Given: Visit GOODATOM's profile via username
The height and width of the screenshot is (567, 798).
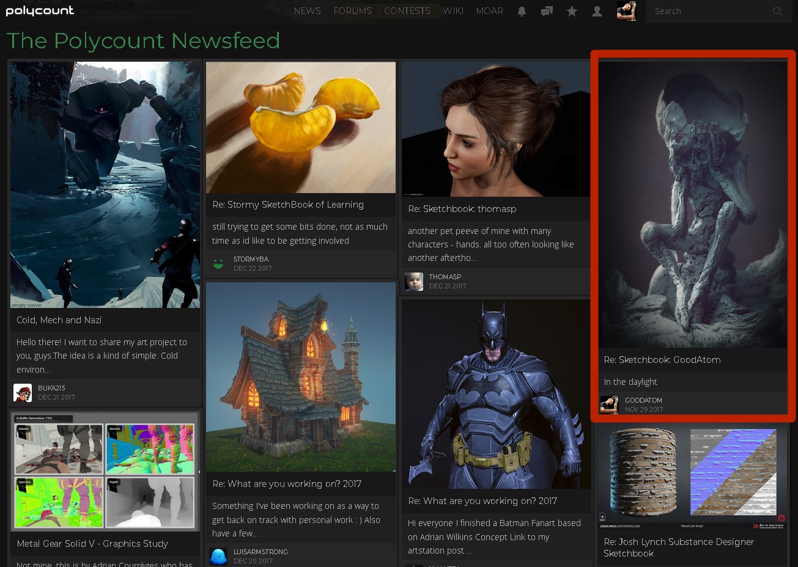Looking at the screenshot, I should 643,400.
